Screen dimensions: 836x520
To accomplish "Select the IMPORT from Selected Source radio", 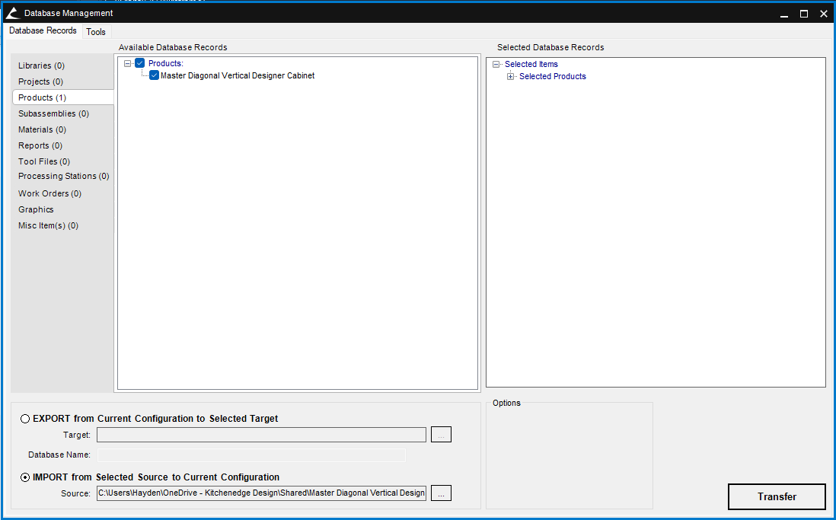I will (25, 477).
